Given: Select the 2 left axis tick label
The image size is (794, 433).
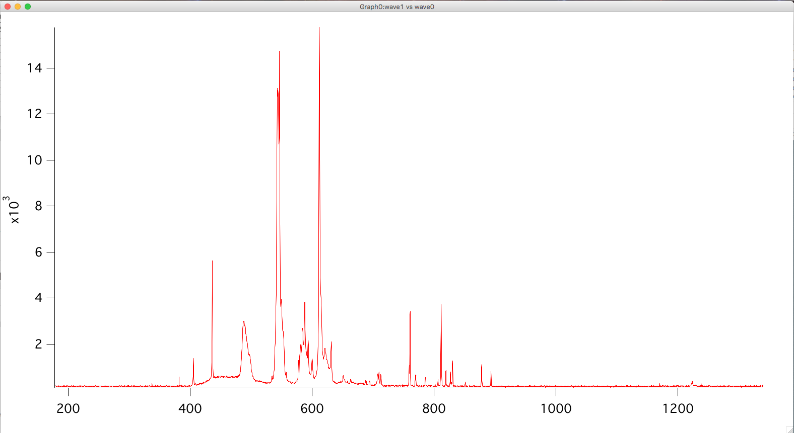Looking at the screenshot, I should click(x=38, y=344).
